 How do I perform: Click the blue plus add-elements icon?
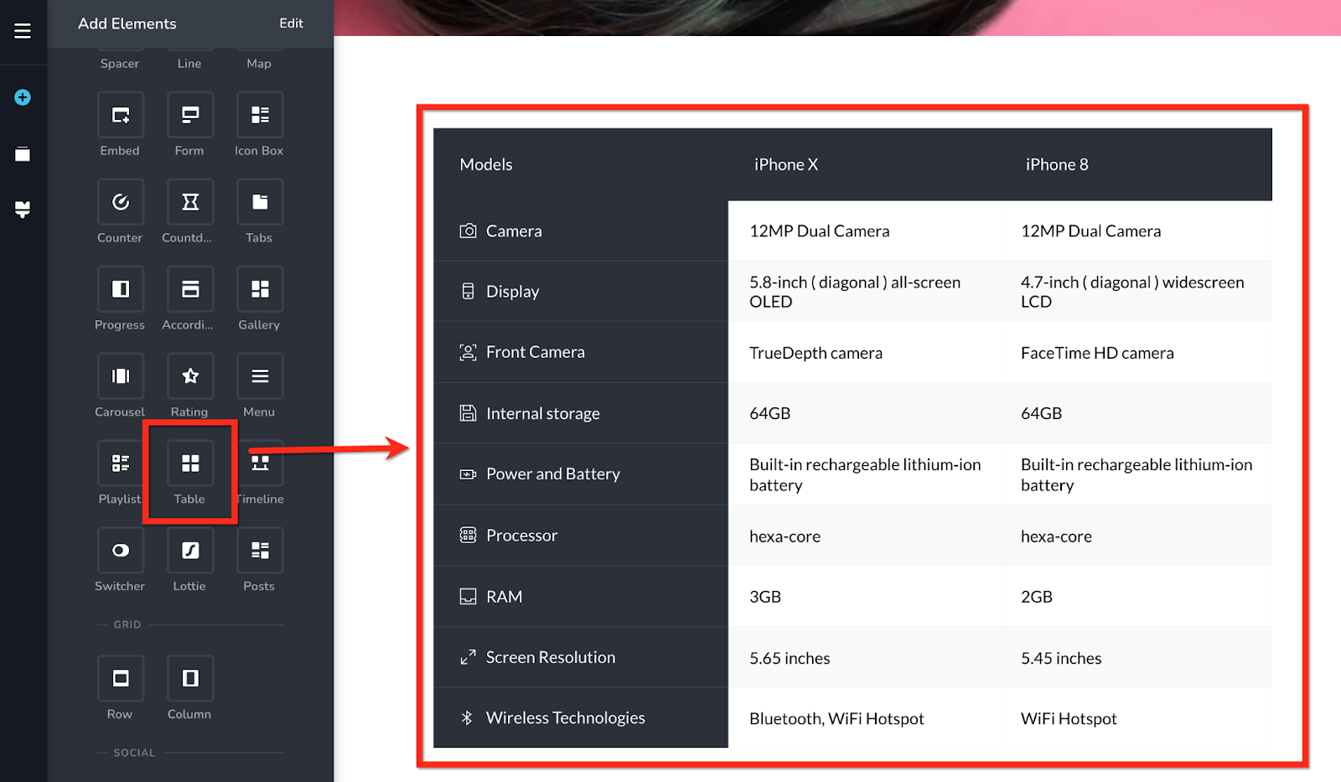[x=23, y=97]
